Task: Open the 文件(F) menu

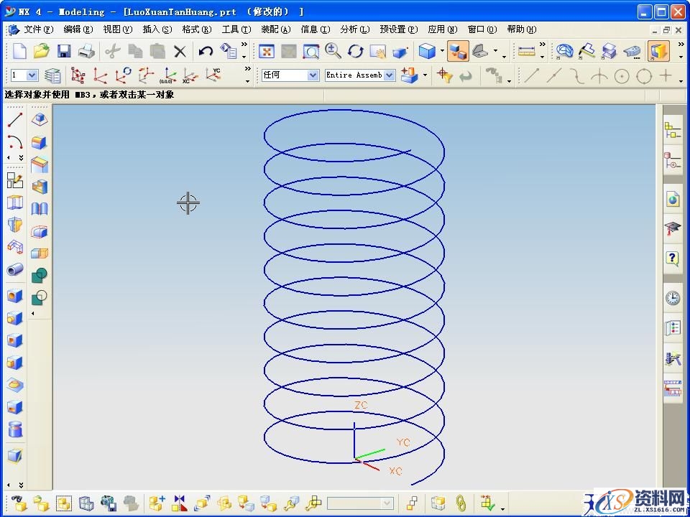Action: click(x=38, y=29)
